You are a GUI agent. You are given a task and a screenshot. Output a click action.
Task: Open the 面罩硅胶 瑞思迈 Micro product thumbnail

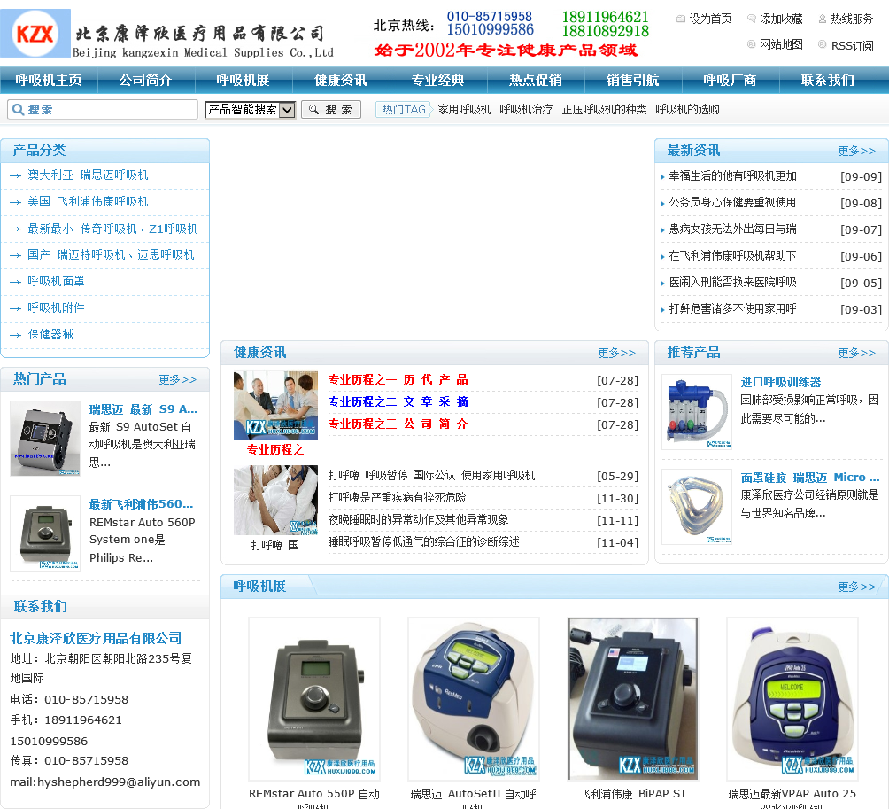697,507
